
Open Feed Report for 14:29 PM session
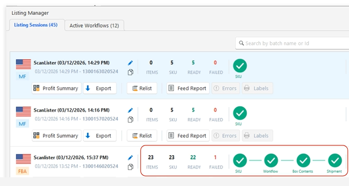coord(188,88)
